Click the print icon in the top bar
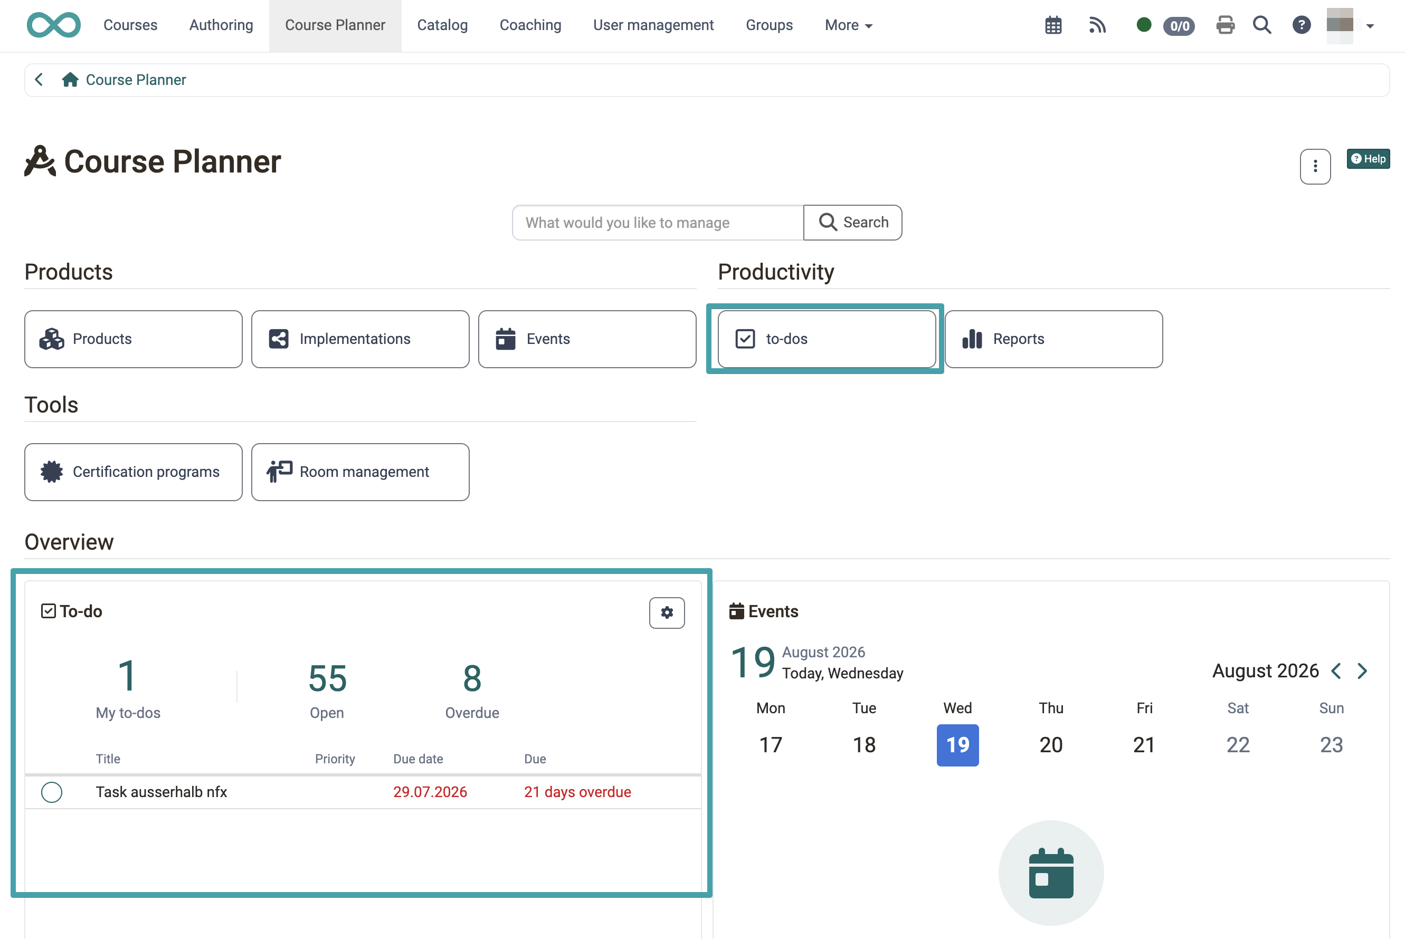Image resolution: width=1405 pixels, height=939 pixels. tap(1224, 25)
